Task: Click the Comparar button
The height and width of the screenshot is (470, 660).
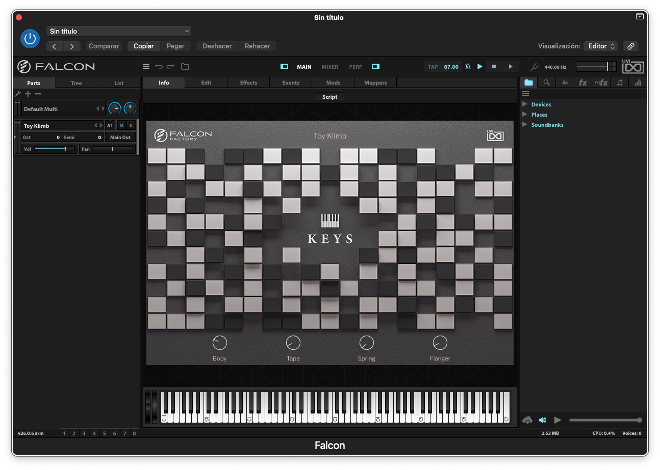Action: 104,46
